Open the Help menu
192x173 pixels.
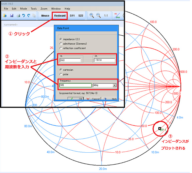(x=67, y=9)
